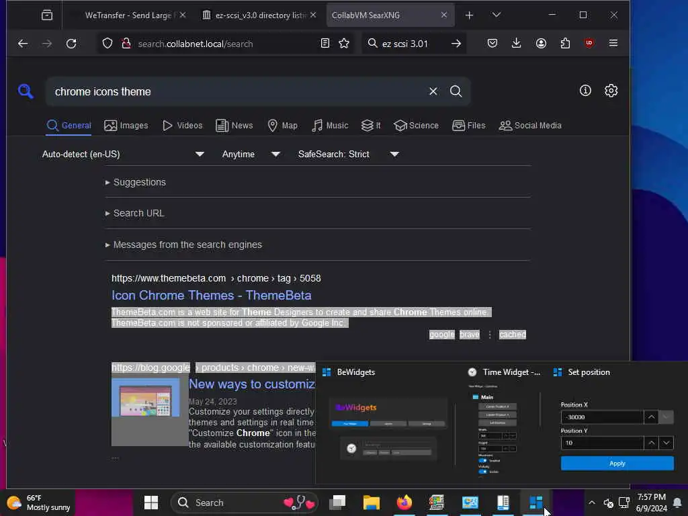
Task: Increase Position Y with the up arrow
Action: click(x=651, y=443)
